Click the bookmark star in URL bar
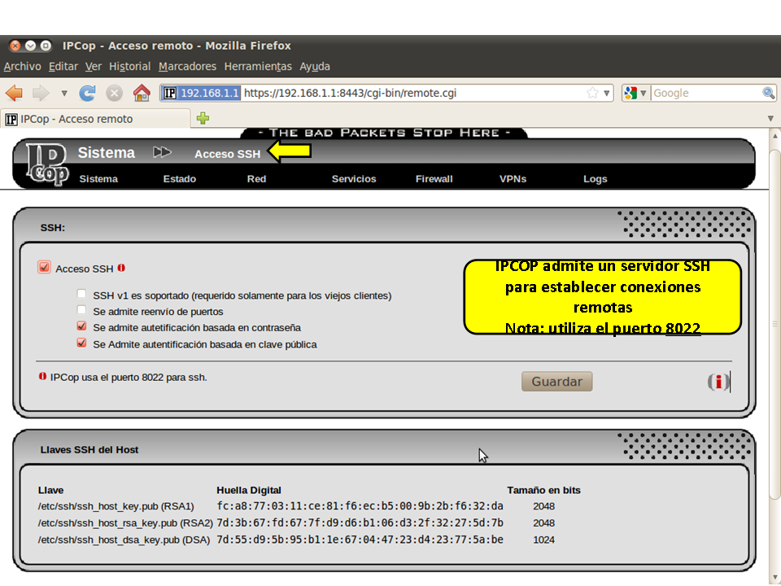 (592, 93)
